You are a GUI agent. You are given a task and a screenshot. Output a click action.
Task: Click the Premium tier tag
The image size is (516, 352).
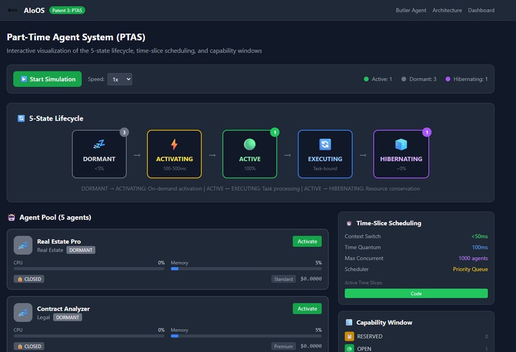point(284,346)
